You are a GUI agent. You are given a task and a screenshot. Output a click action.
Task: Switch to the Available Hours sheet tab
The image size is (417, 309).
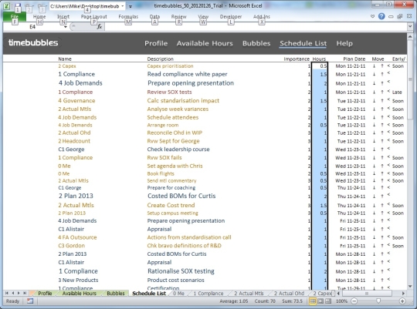click(x=80, y=294)
